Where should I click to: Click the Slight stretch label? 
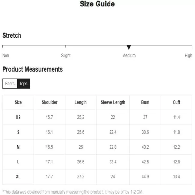click(x=66, y=56)
